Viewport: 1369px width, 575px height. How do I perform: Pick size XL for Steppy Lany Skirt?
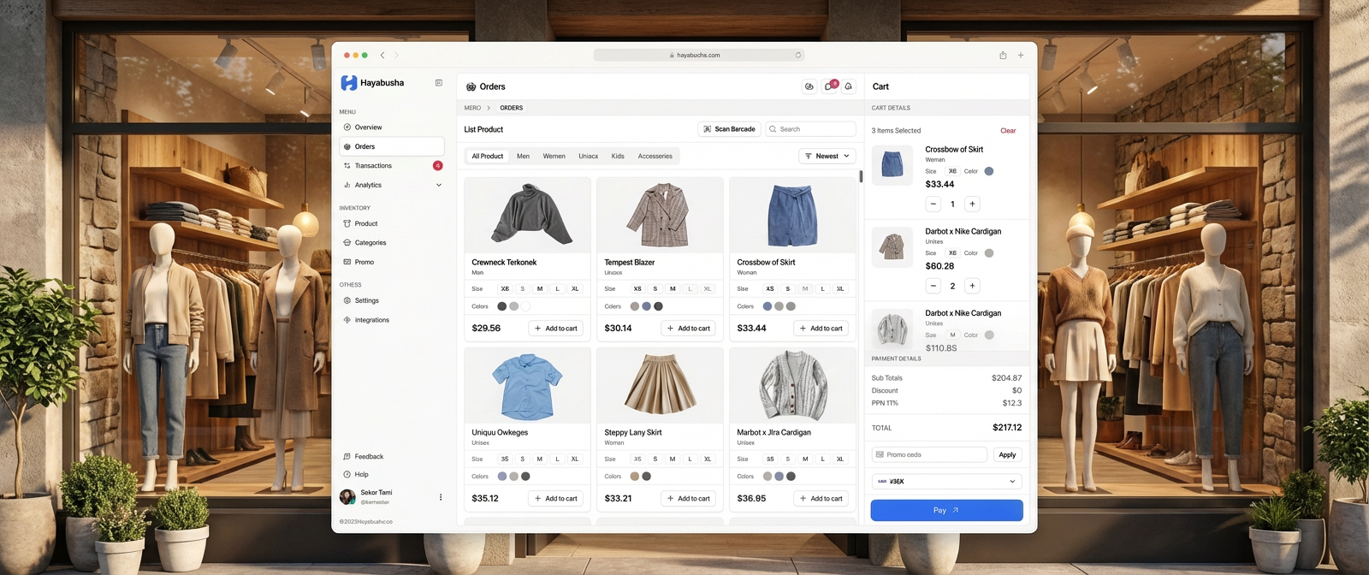click(708, 459)
